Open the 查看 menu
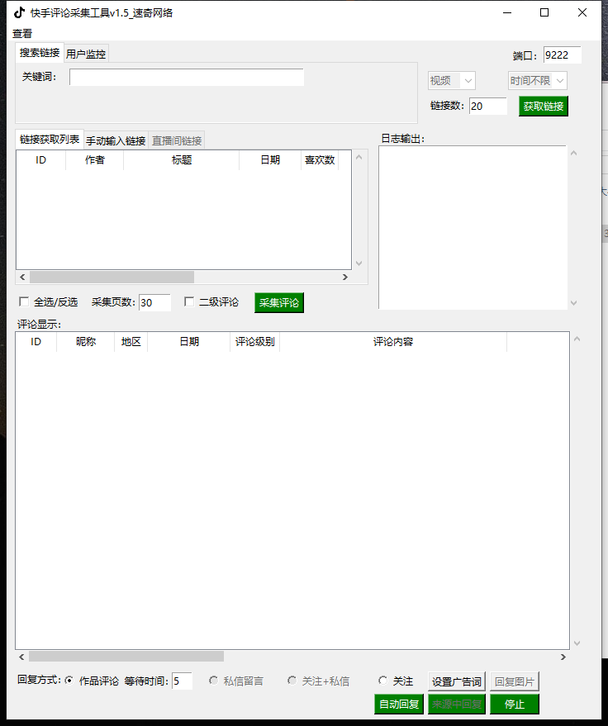The height and width of the screenshot is (726, 608). 22,34
